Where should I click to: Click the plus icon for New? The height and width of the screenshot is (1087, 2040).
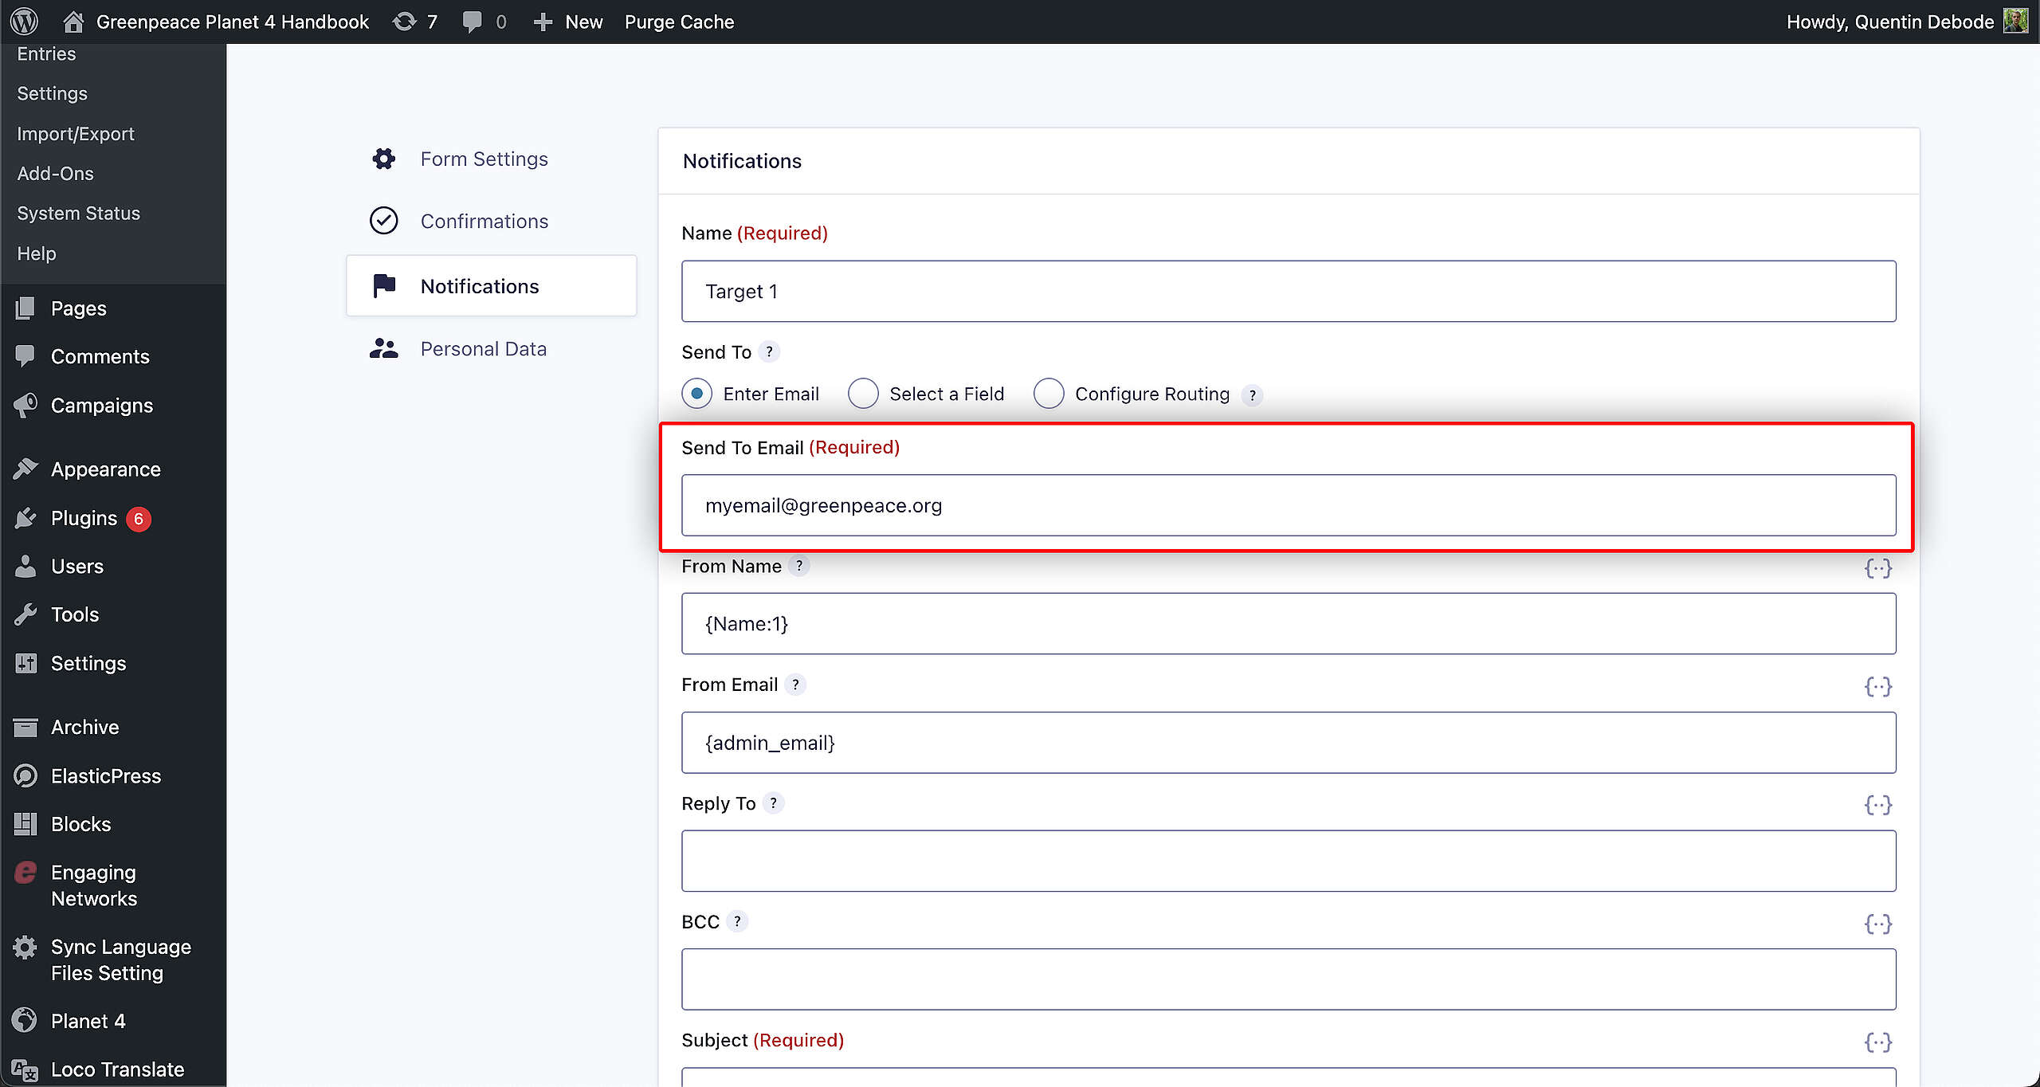click(x=543, y=22)
